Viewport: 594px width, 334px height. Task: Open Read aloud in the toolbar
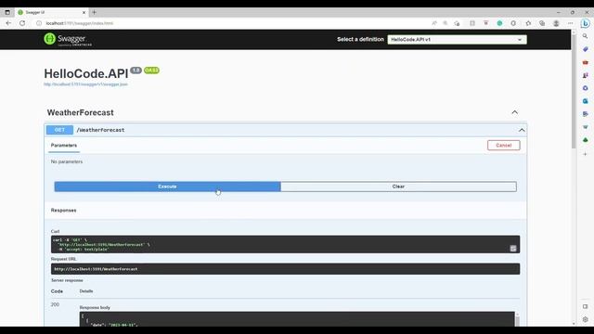point(434,23)
